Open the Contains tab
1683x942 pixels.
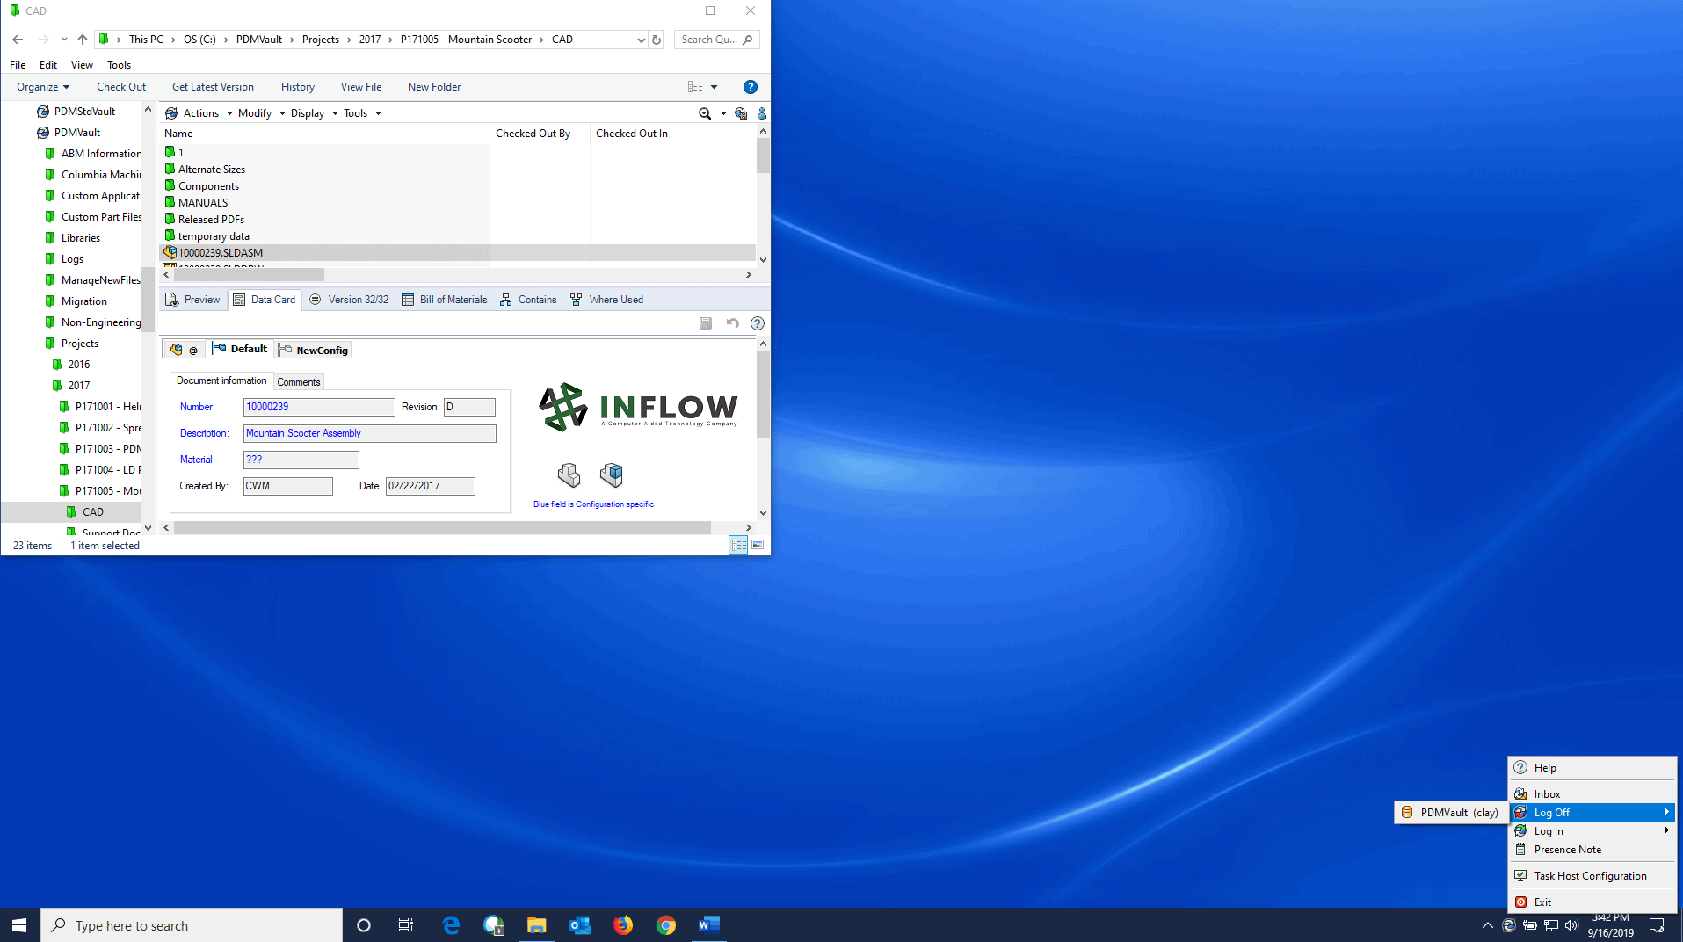pyautogui.click(x=528, y=300)
